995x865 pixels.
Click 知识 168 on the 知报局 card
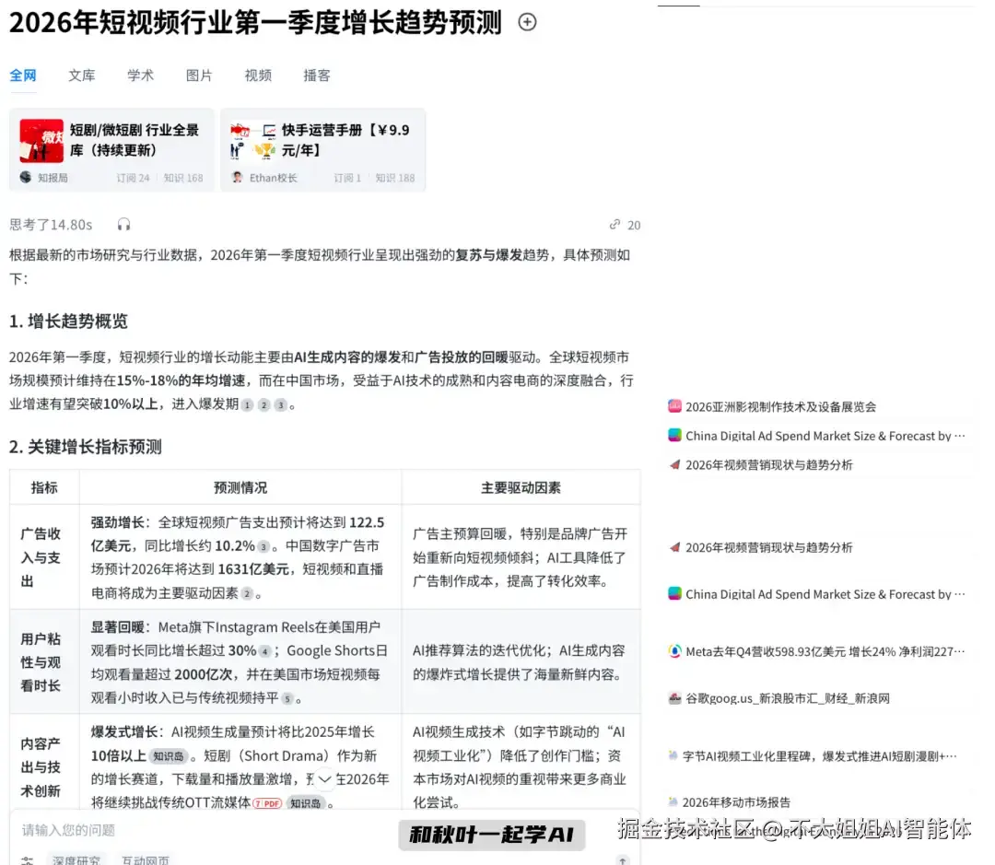click(183, 178)
